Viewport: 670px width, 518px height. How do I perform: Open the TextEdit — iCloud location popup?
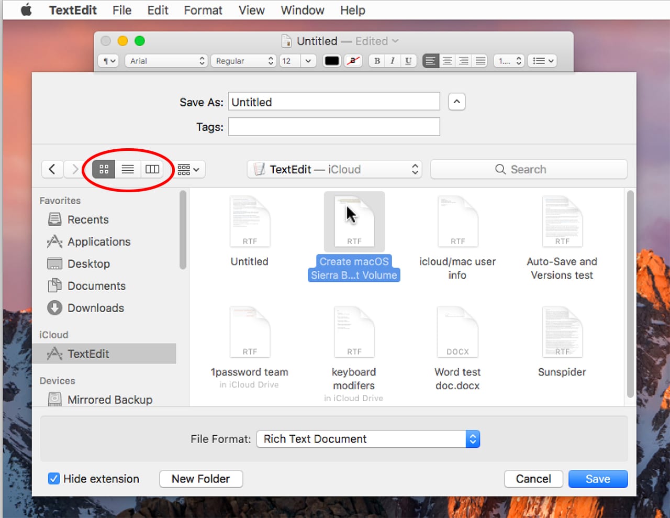click(335, 169)
